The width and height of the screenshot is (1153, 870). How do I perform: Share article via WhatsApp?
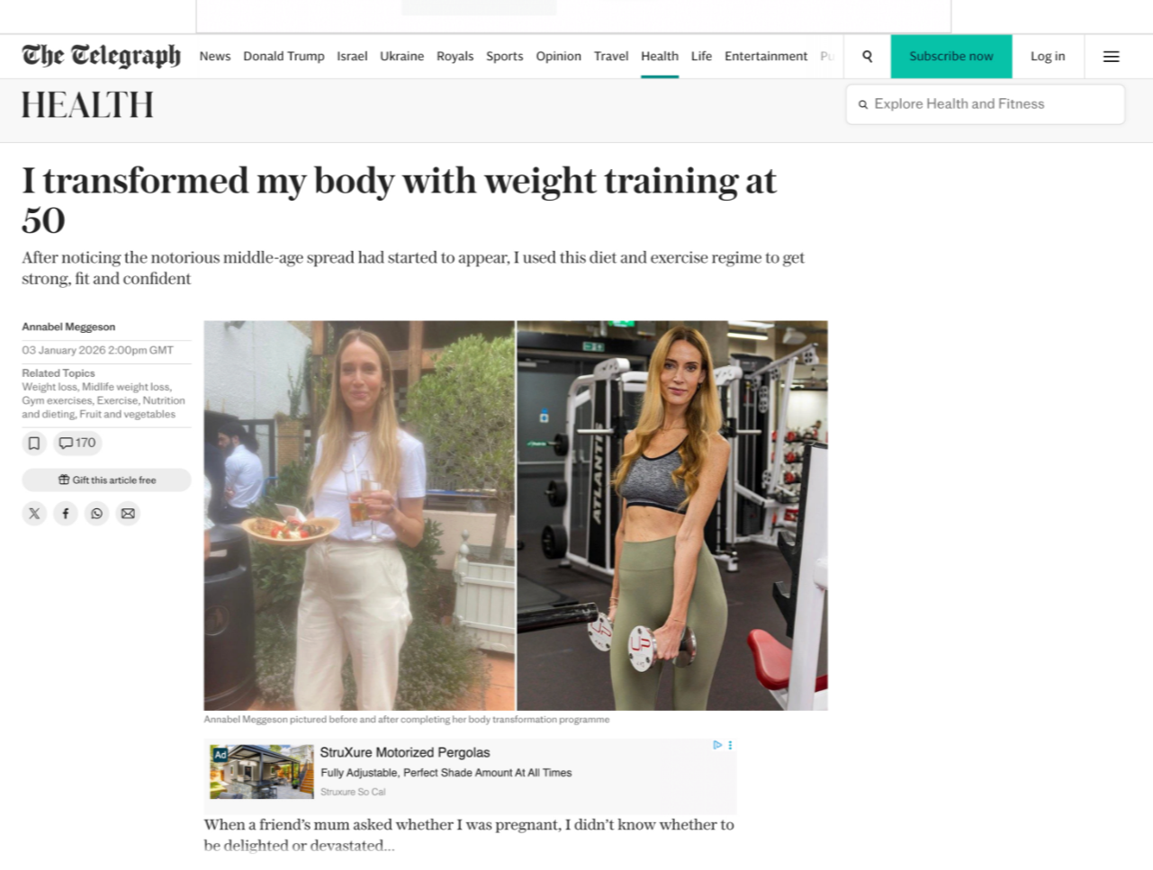coord(96,514)
